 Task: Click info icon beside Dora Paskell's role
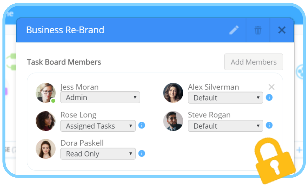coord(141,153)
